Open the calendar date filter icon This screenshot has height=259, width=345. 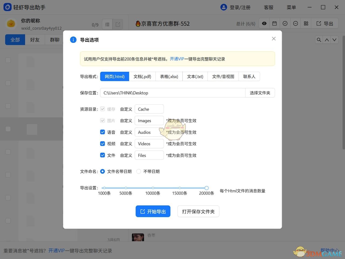pyautogui.click(x=274, y=23)
